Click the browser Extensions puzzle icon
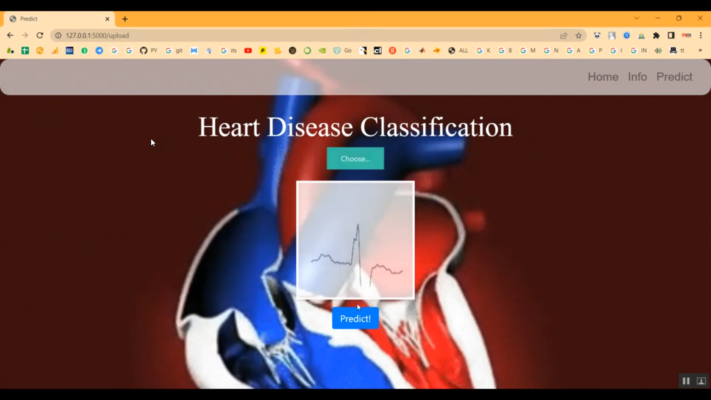Image resolution: width=711 pixels, height=400 pixels. point(656,35)
